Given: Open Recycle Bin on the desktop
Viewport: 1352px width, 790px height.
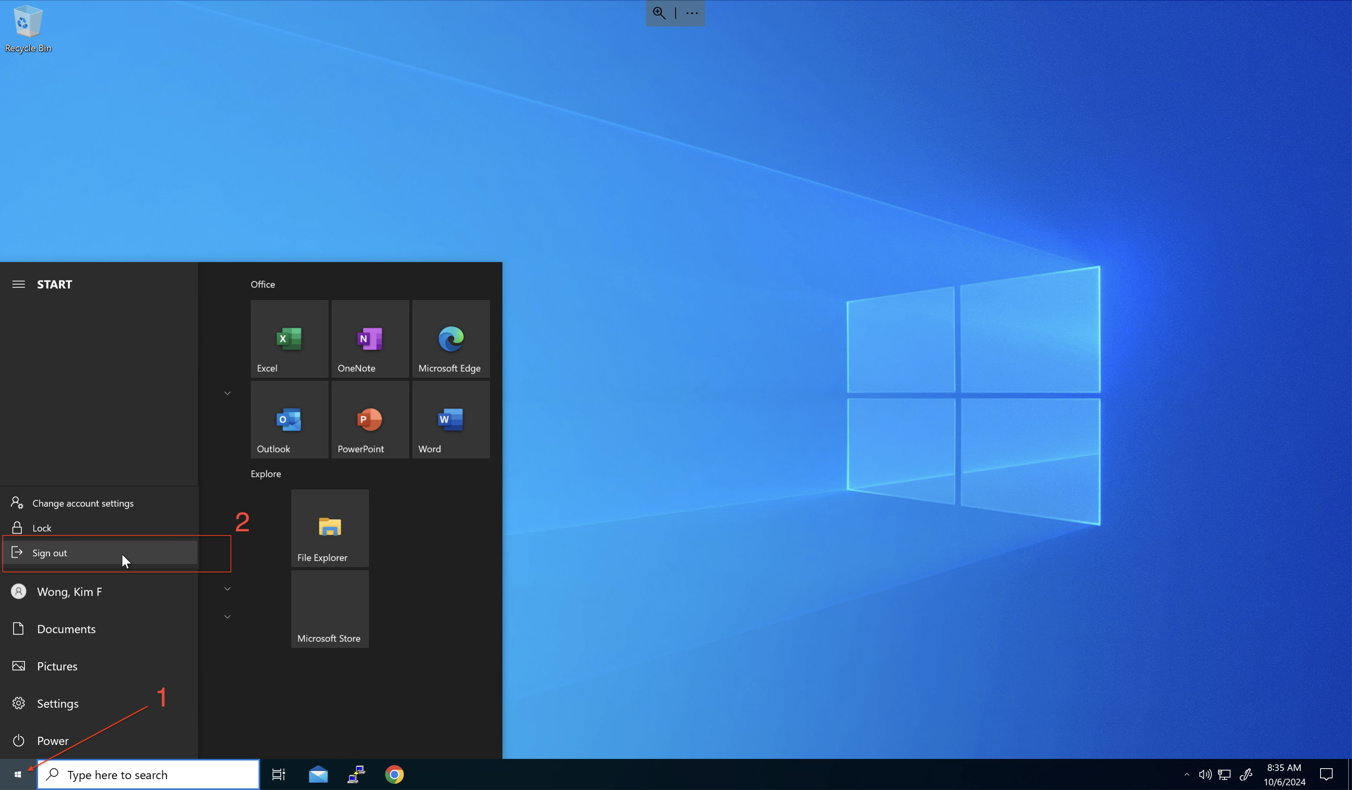Looking at the screenshot, I should 28,29.
